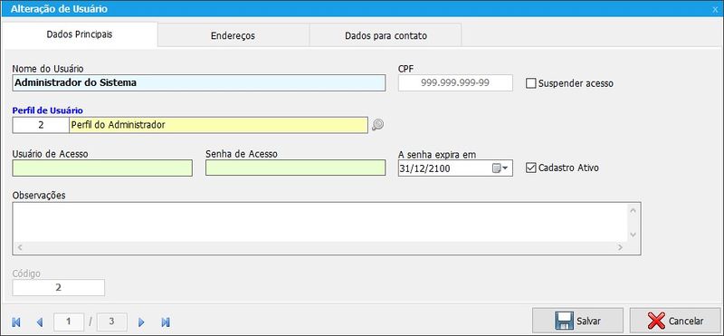The image size is (724, 336).
Task: Open the password expiry date picker
Action: [x=500, y=168]
